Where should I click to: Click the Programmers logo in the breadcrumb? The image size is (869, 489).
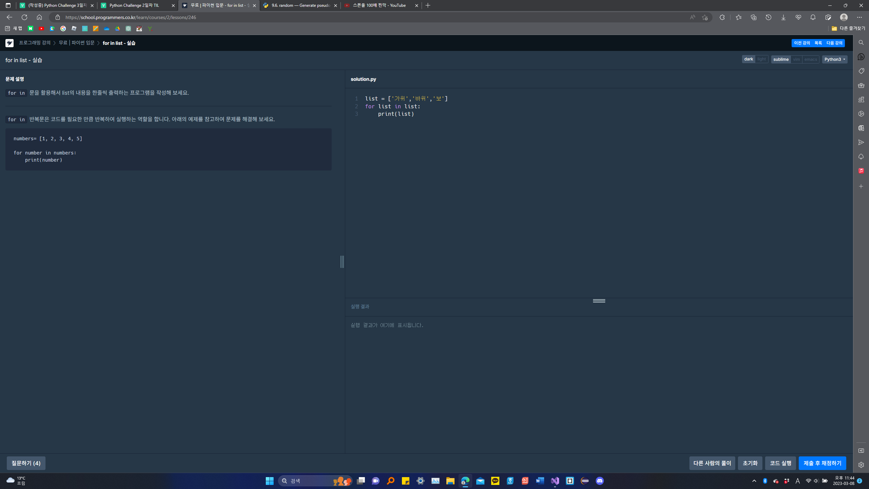(x=9, y=43)
